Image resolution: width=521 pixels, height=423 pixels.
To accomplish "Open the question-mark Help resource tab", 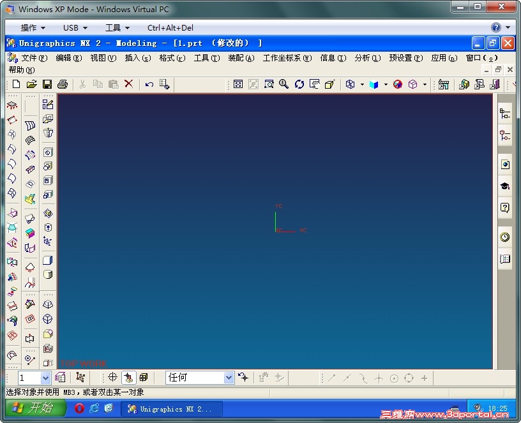I will pos(504,208).
